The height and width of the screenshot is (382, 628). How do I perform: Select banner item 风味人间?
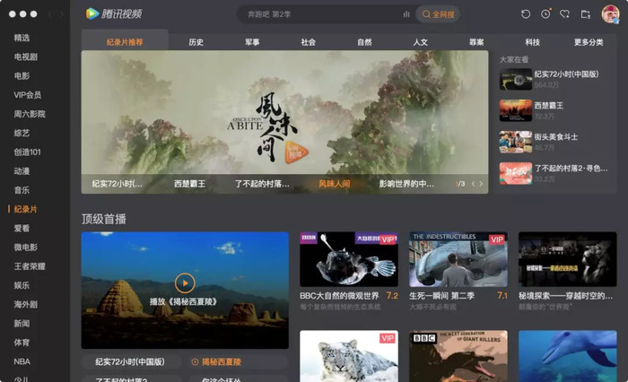pos(335,184)
